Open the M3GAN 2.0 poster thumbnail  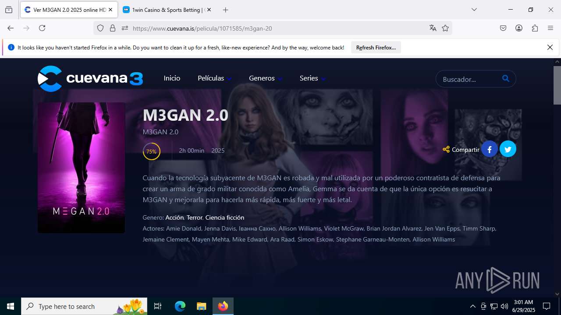(x=81, y=168)
